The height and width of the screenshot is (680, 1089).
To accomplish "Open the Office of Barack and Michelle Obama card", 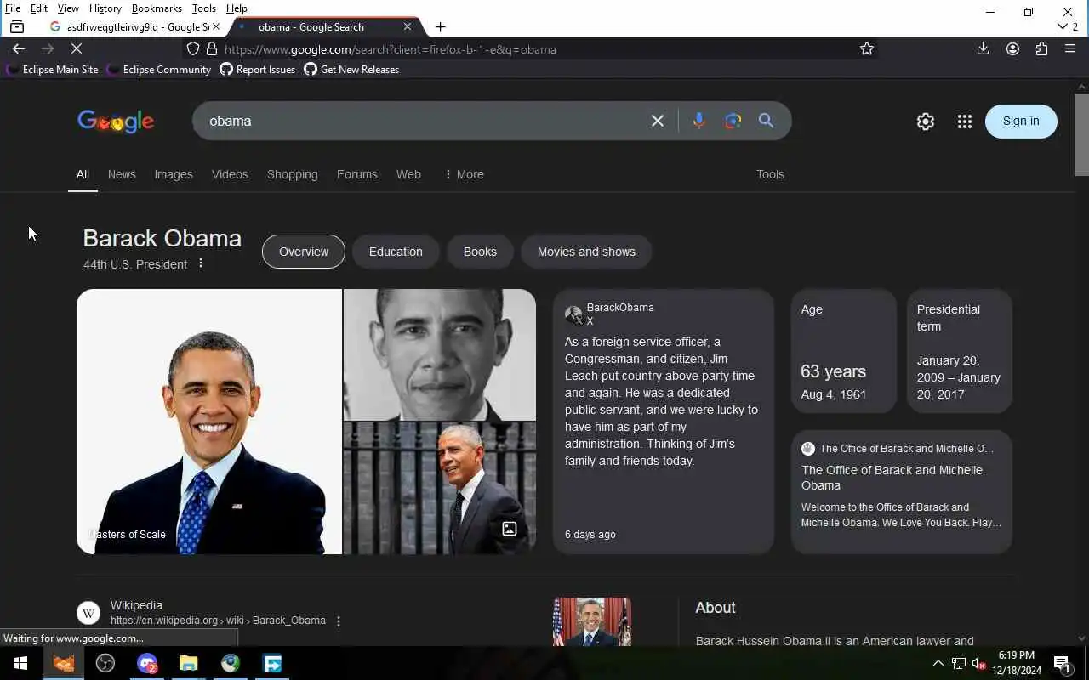I will click(902, 492).
